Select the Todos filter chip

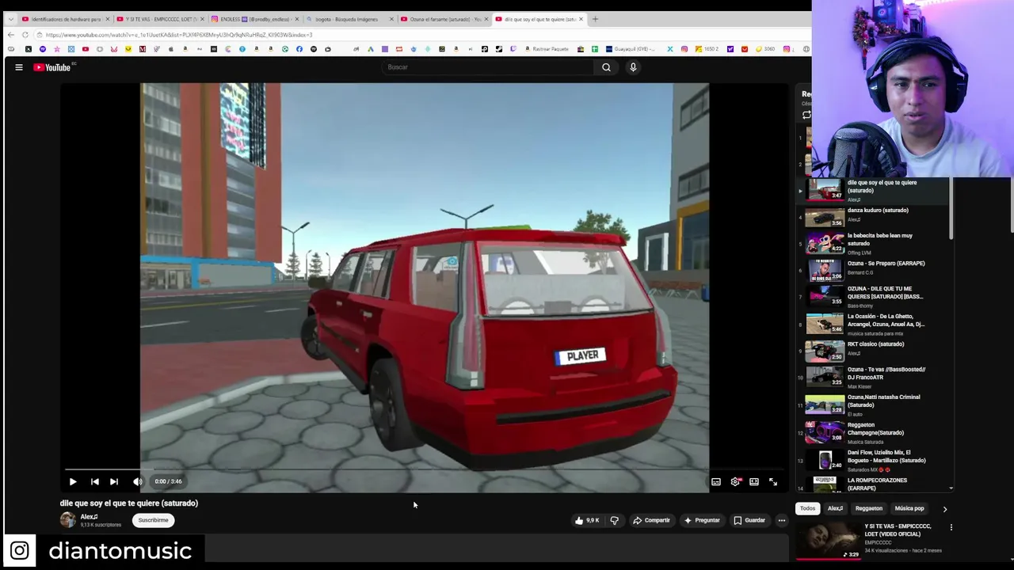[807, 508]
